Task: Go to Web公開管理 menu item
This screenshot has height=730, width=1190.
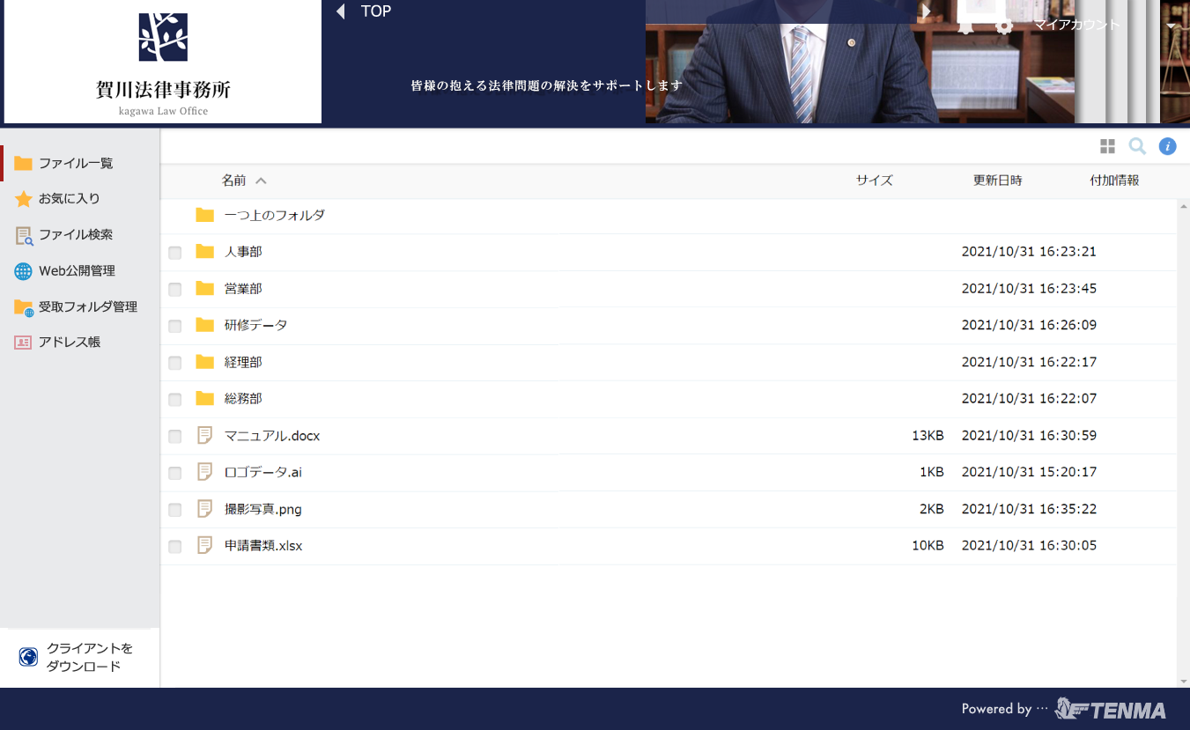Action: 77,271
